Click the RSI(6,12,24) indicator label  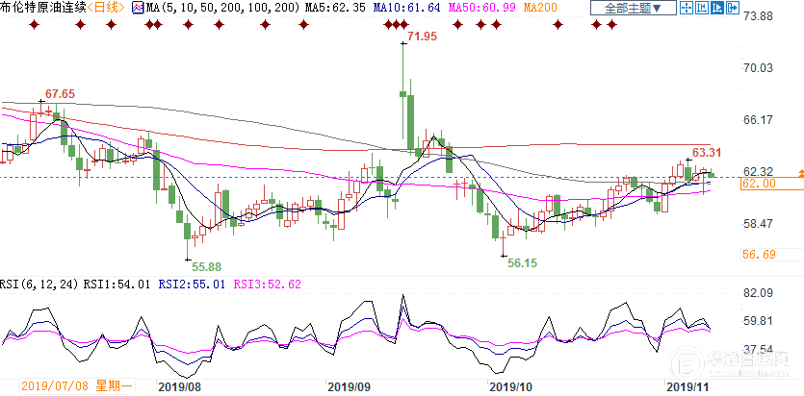tap(39, 285)
